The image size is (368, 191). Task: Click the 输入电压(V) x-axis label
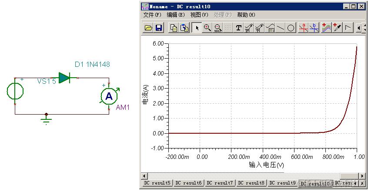pos(266,165)
